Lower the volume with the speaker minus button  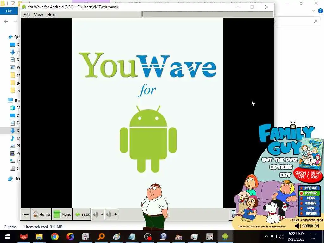click(98, 214)
